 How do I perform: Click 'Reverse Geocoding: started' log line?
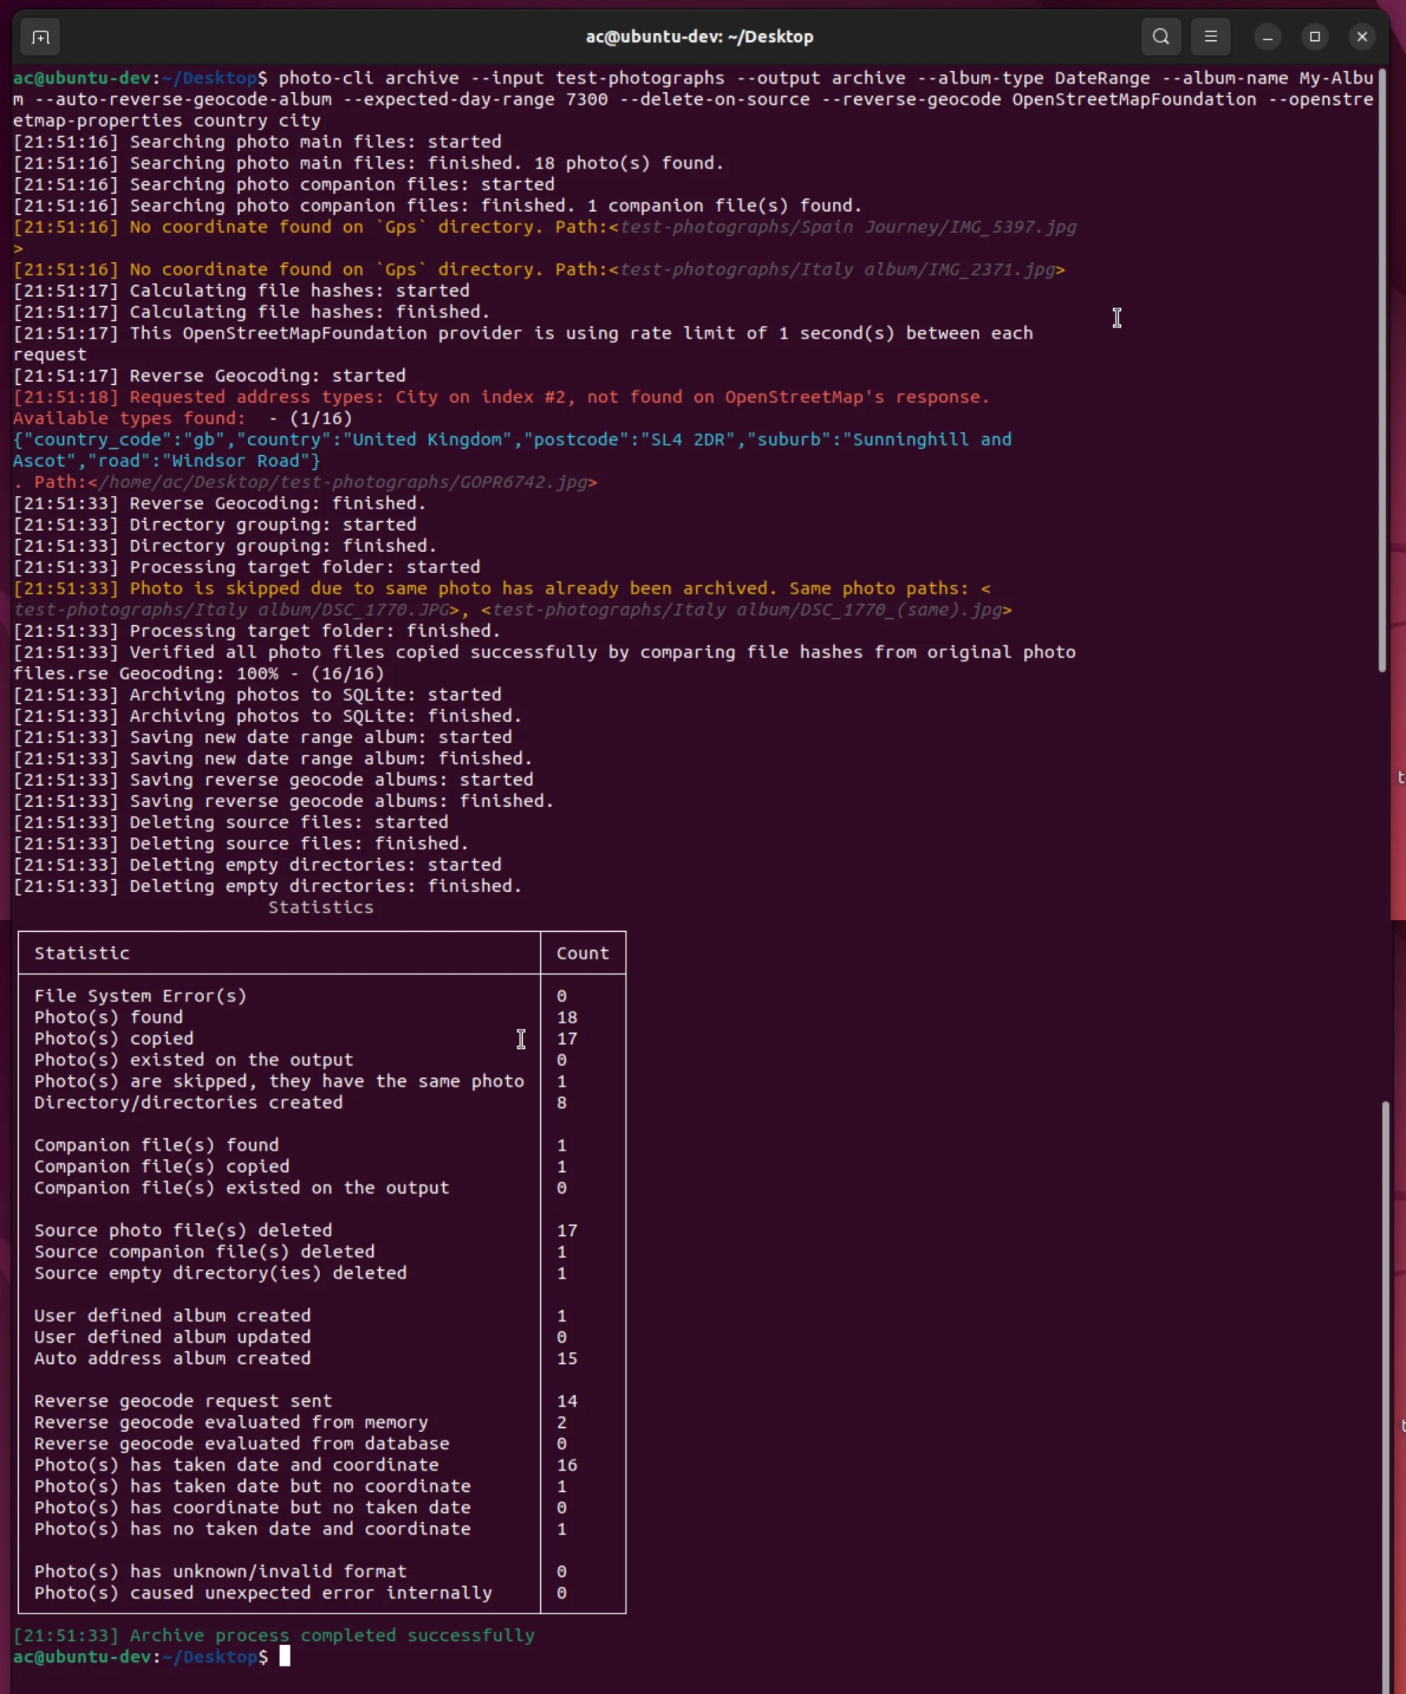(209, 376)
